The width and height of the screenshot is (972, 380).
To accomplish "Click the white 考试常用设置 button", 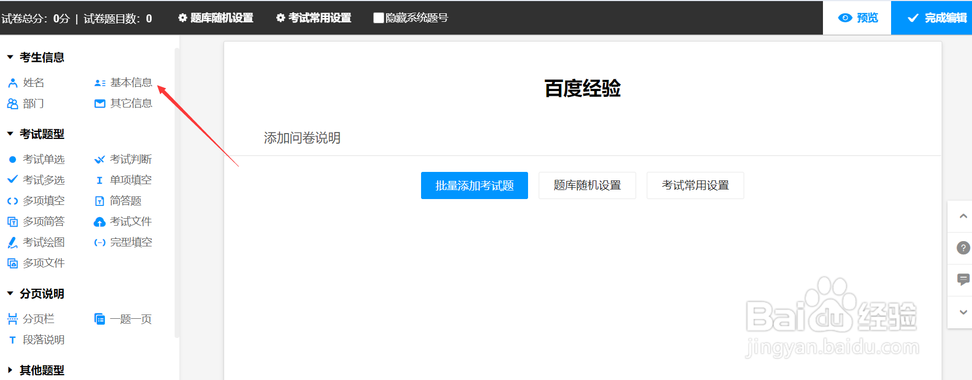I will 695,185.
